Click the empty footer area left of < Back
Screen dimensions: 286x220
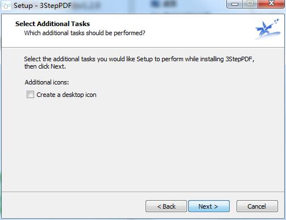tap(74, 206)
